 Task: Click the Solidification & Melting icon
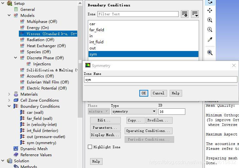pyautogui.click(x=22, y=70)
